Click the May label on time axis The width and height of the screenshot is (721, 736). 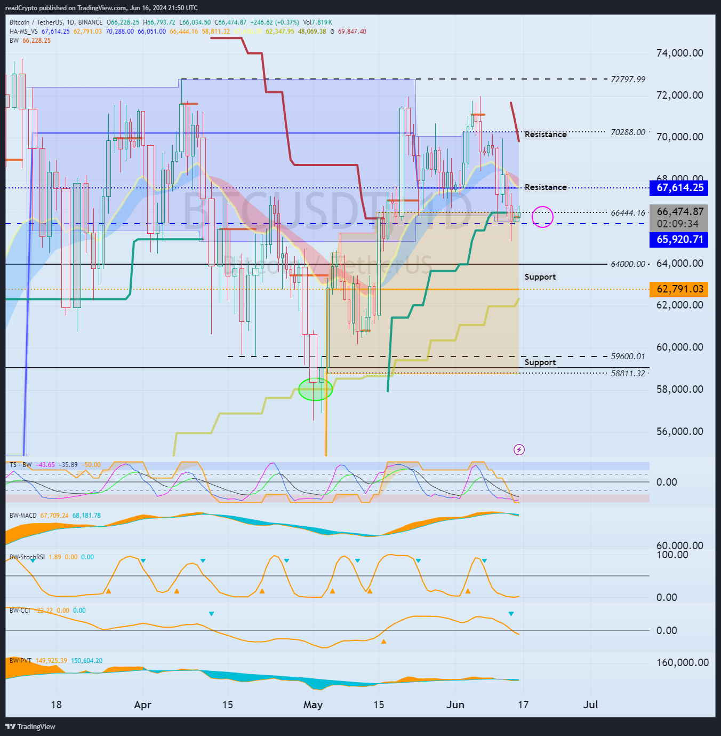(x=313, y=705)
